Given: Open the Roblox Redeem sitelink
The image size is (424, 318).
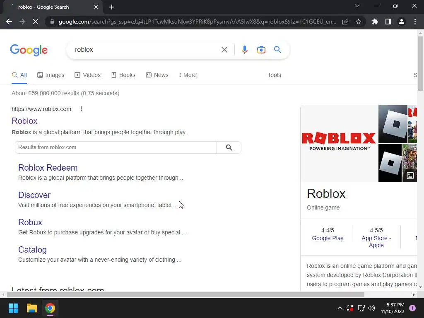Looking at the screenshot, I should [48, 168].
